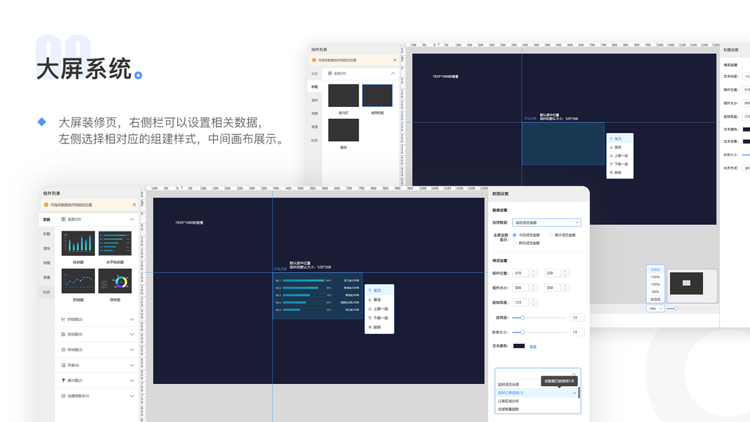Click the search icon in the data dropdown list
The image size is (750, 422).
574,375
